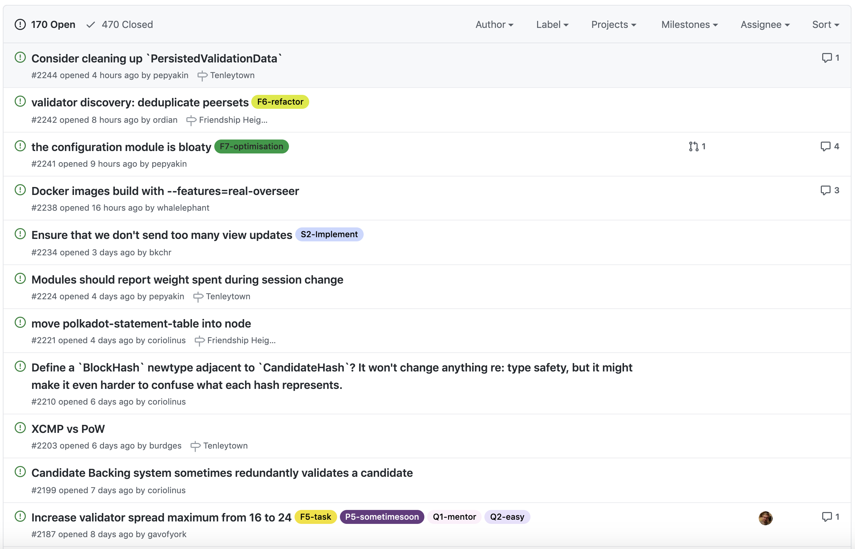Click comment icon on PersistedValidationData issue
855x549 pixels.
pyautogui.click(x=826, y=58)
